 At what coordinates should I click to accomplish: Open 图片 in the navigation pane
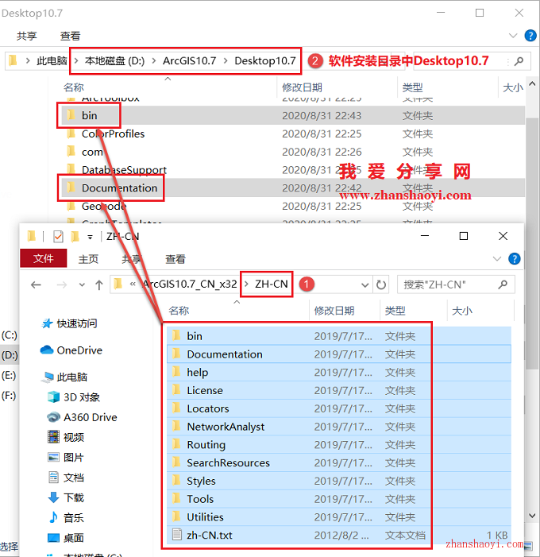point(66,457)
